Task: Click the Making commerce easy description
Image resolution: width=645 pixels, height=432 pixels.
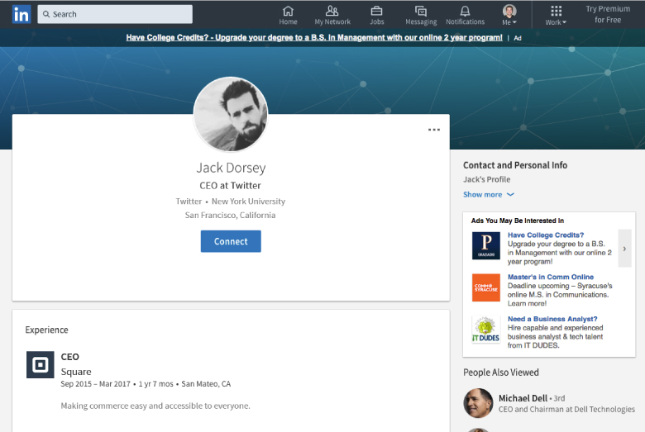Action: [155, 406]
